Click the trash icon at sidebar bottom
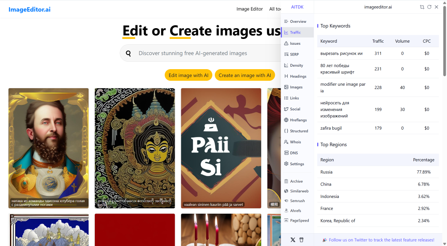This screenshot has height=246, width=447. tap(301, 240)
